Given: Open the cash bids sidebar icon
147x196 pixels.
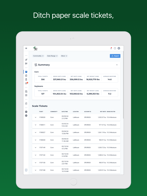Looking at the screenshot, I should pos(26,60).
